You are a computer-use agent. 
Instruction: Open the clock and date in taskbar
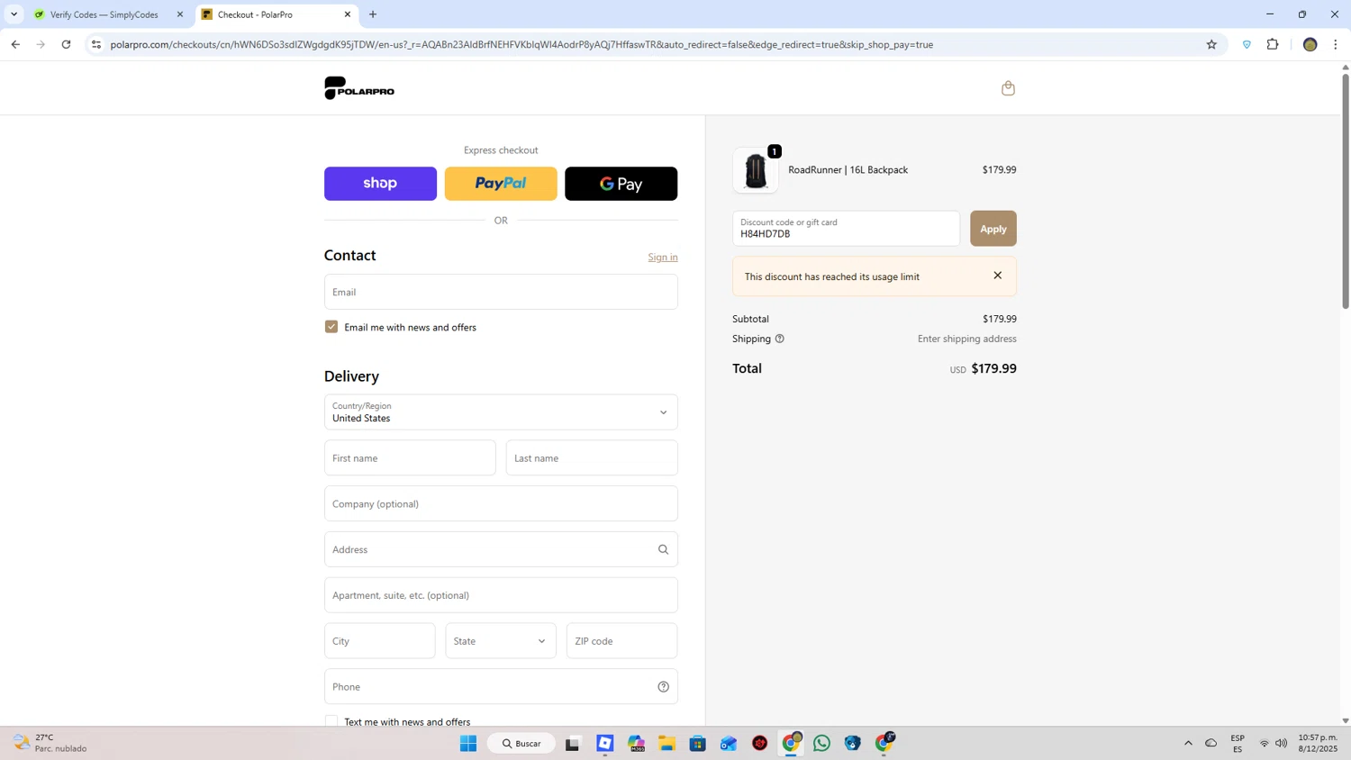click(1318, 743)
